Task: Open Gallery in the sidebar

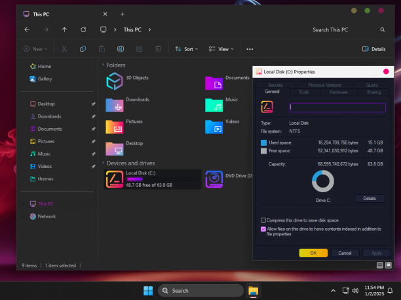Action: point(41,79)
